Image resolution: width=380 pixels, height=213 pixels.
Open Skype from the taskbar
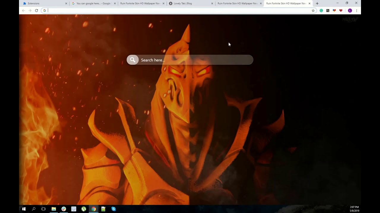point(113,209)
